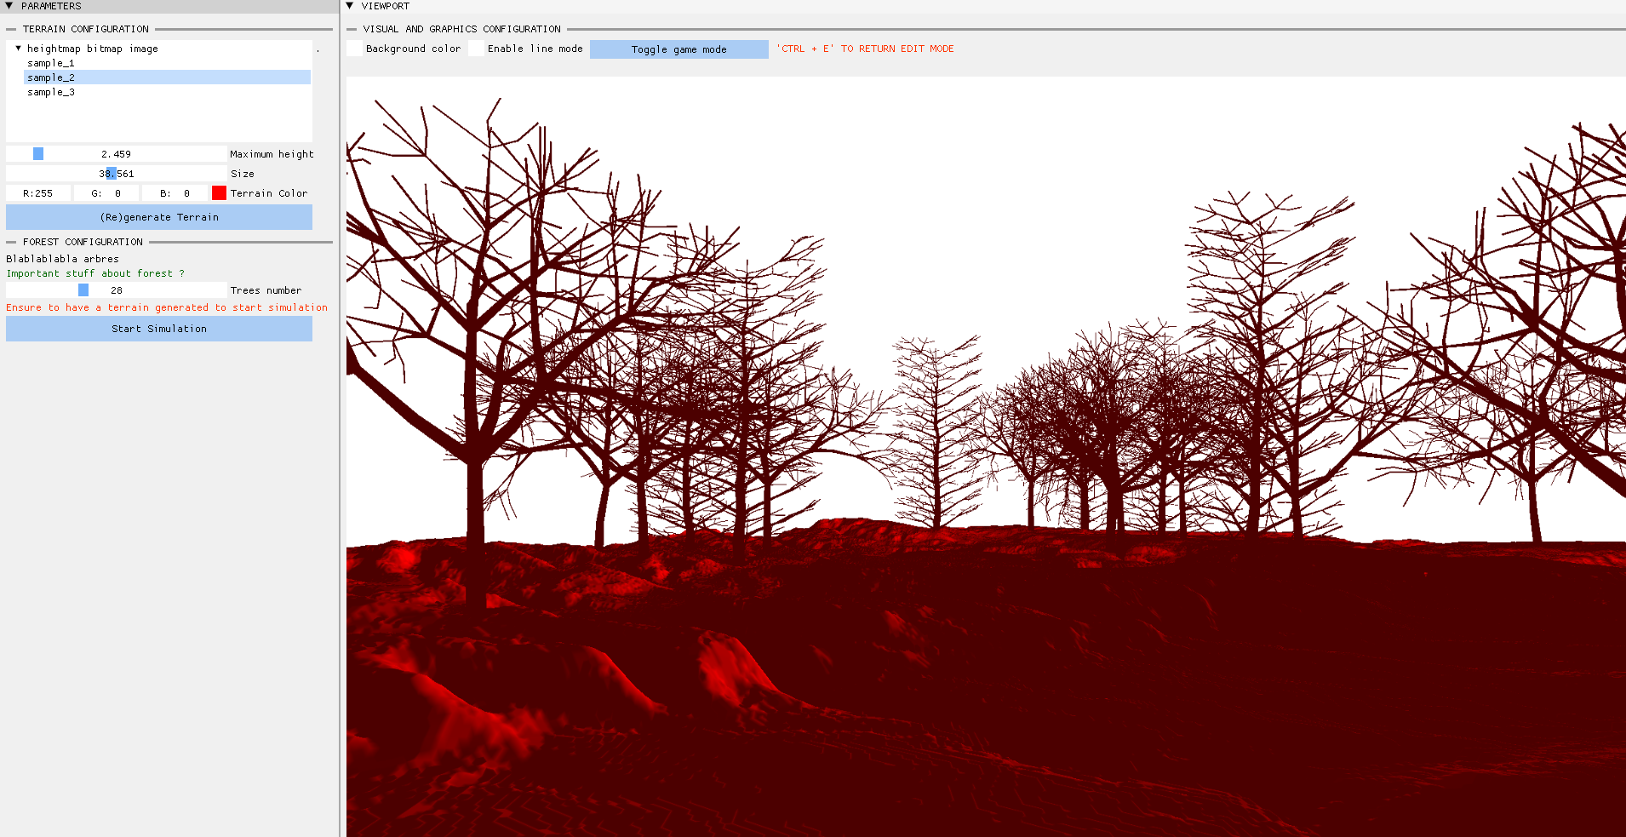Click the Trees number slider

pos(116,290)
